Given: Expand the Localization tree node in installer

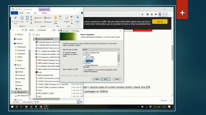Looking at the screenshot, I should 84,61.
